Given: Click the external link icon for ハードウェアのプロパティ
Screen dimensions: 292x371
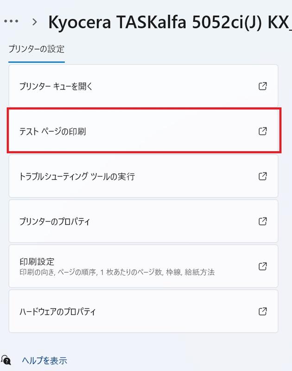Looking at the screenshot, I should 262,311.
